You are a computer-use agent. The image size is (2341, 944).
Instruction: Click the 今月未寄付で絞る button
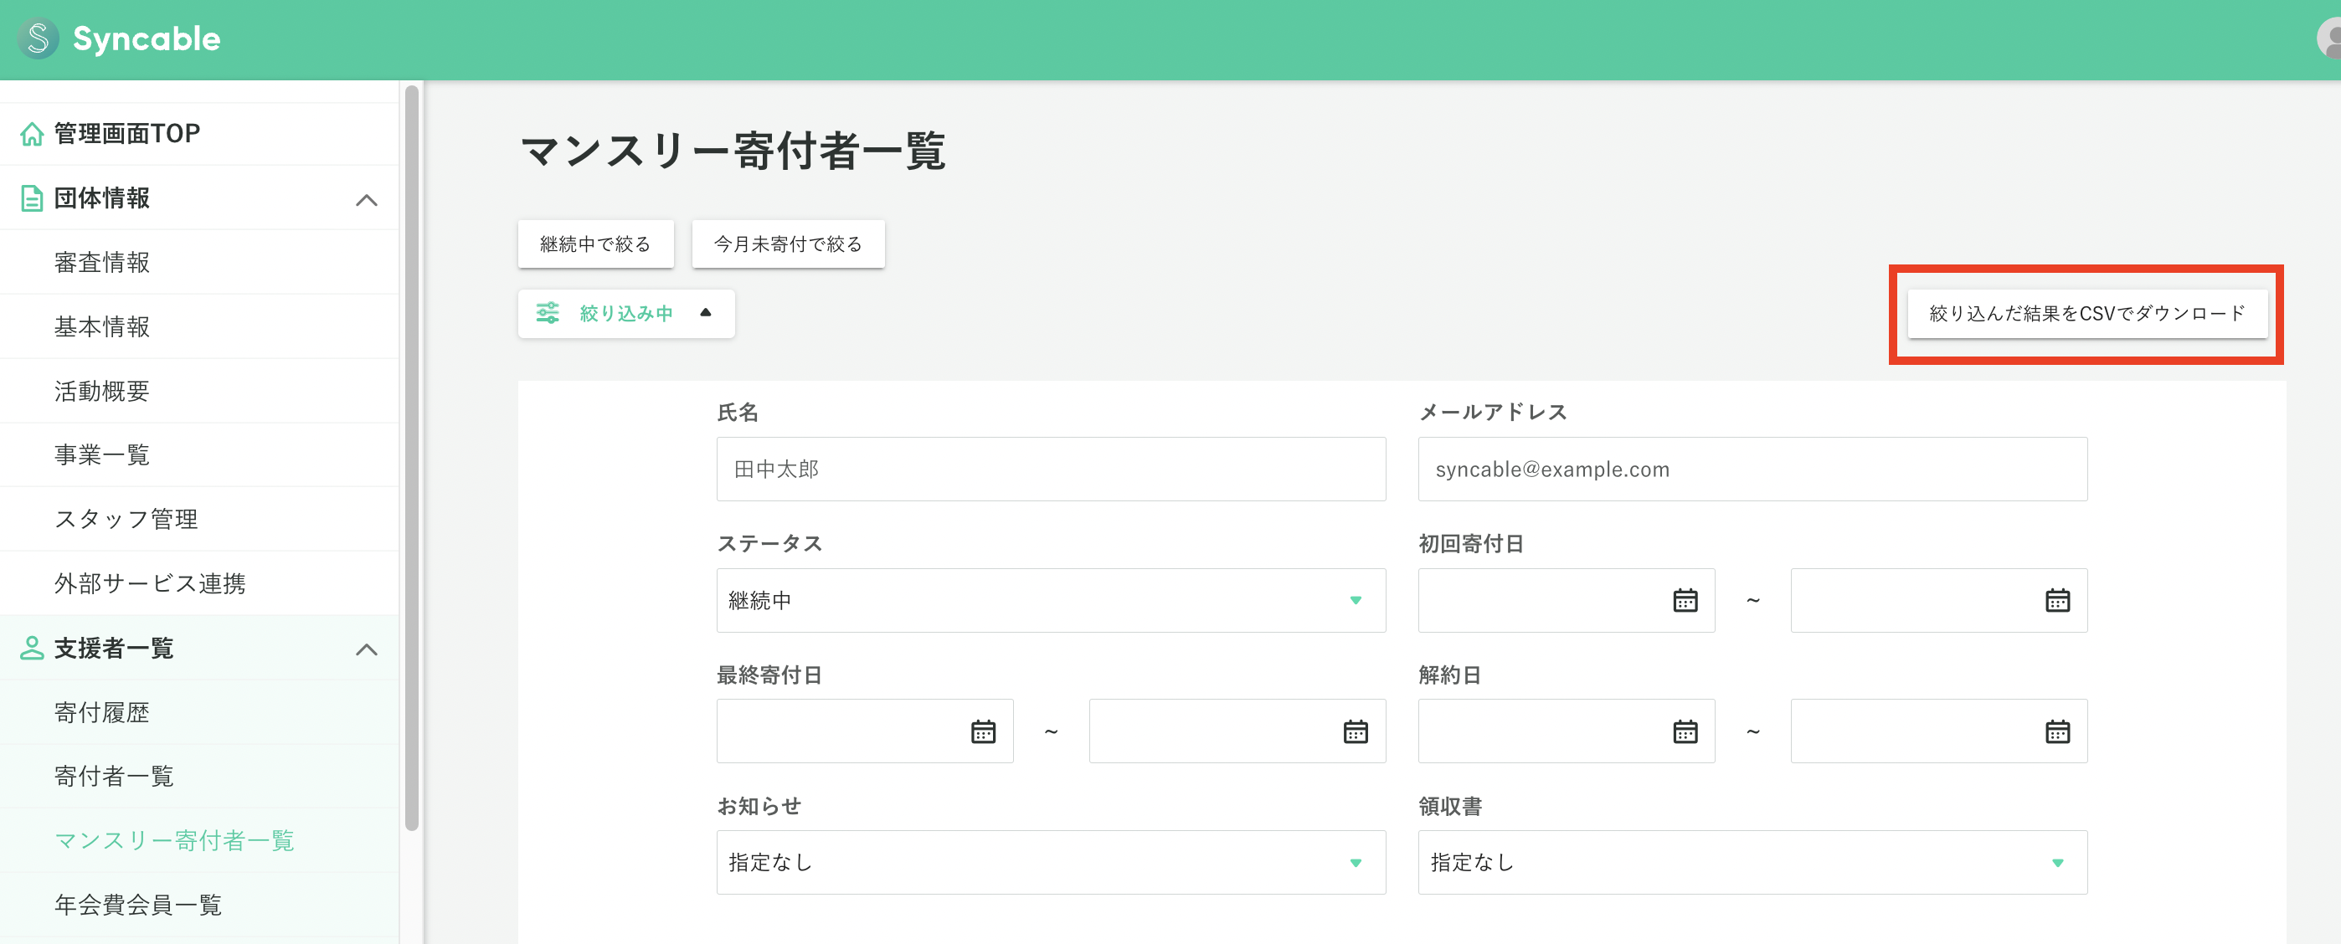[788, 244]
